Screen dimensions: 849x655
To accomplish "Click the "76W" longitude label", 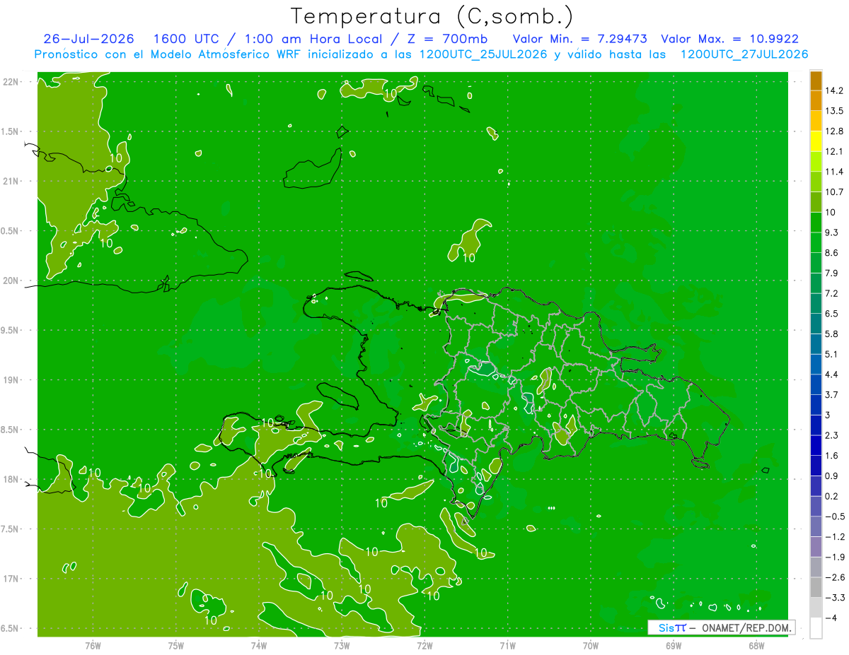I will pyautogui.click(x=93, y=646).
